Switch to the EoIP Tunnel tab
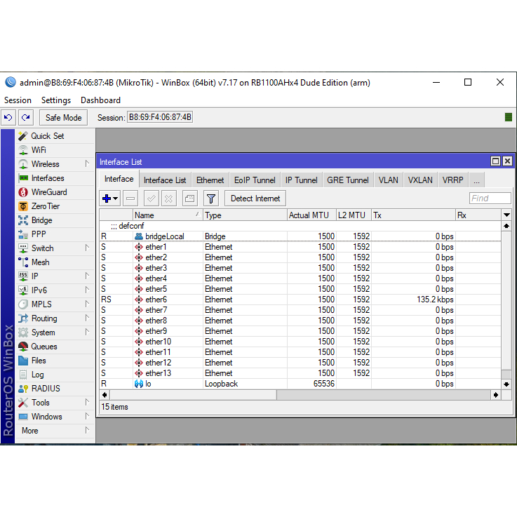This screenshot has width=517, height=517. click(255, 180)
